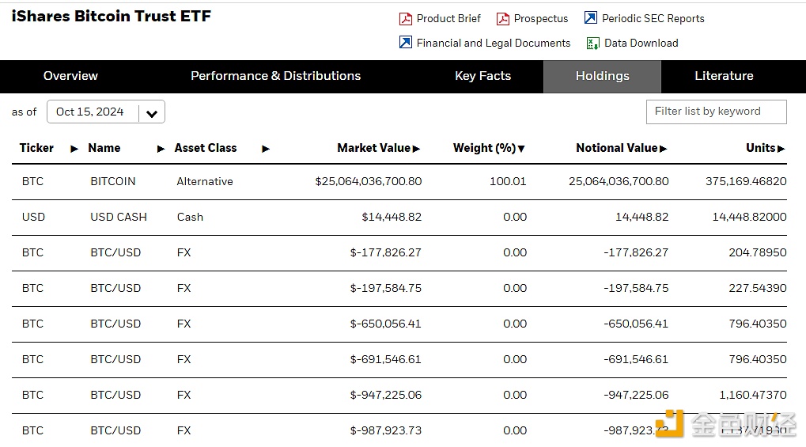
Task: Click market value $-177,826.27
Action: click(x=385, y=252)
